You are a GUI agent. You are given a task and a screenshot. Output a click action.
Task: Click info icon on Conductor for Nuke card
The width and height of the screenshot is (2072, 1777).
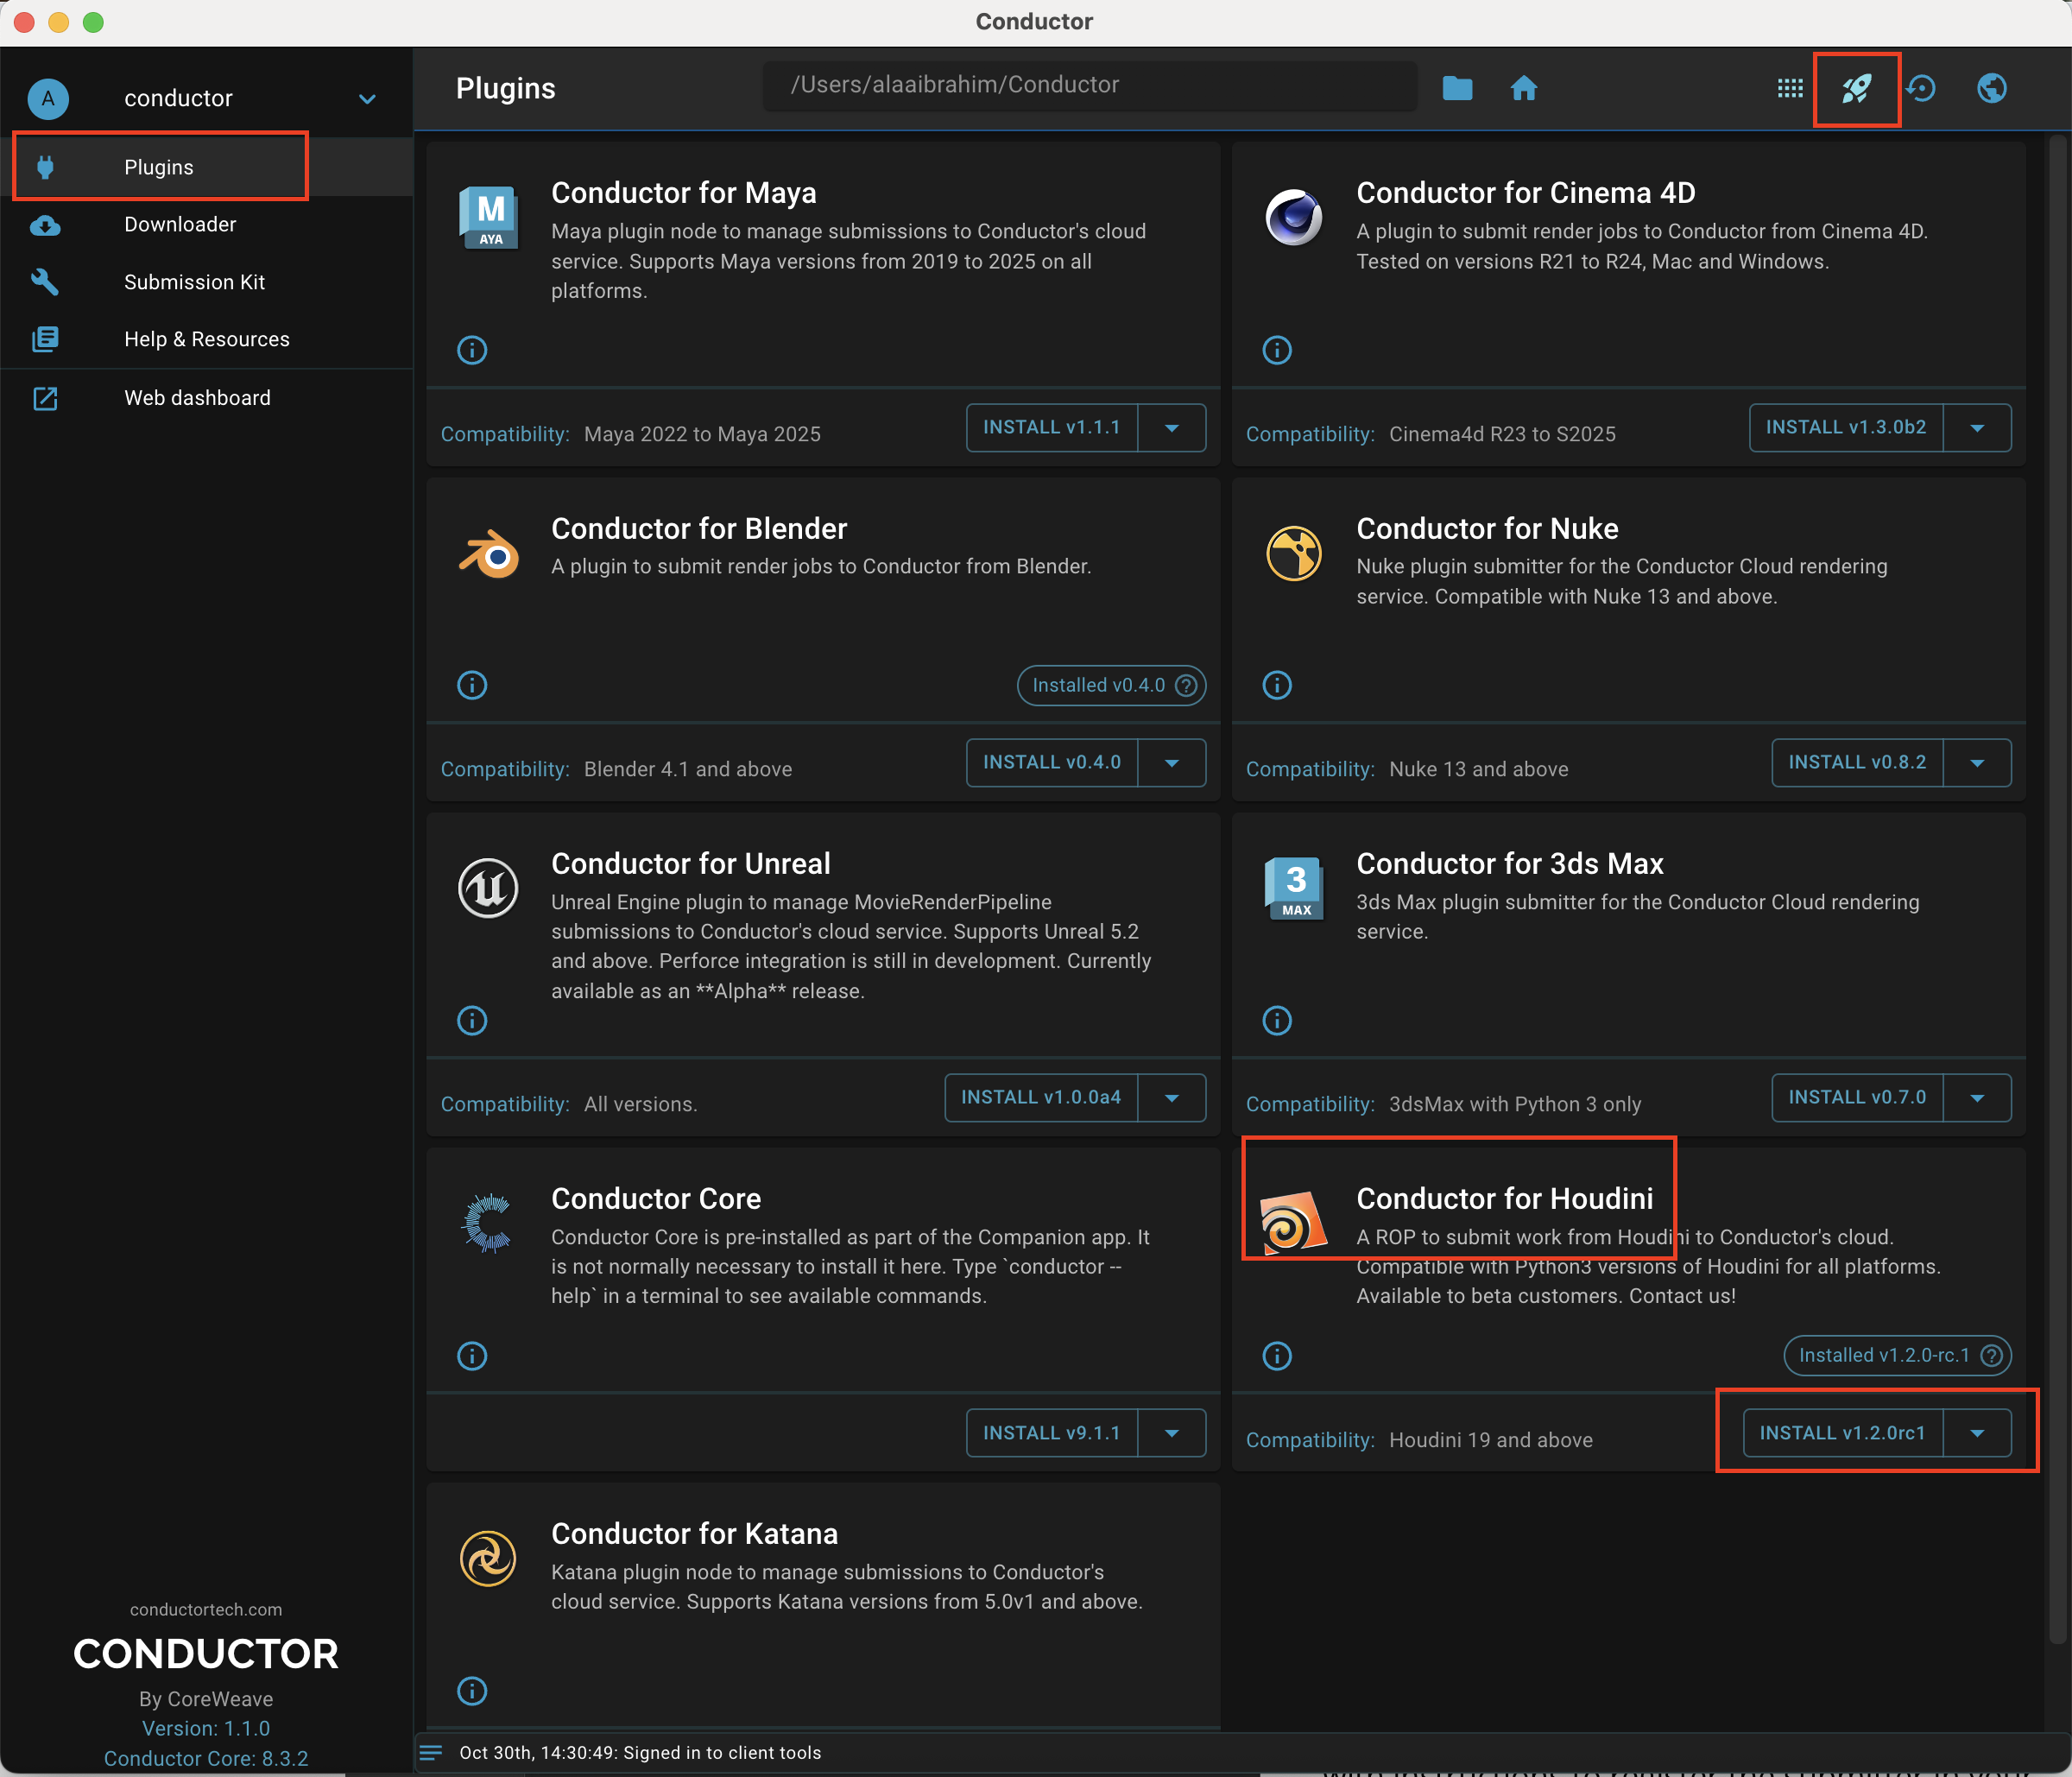(x=1277, y=685)
